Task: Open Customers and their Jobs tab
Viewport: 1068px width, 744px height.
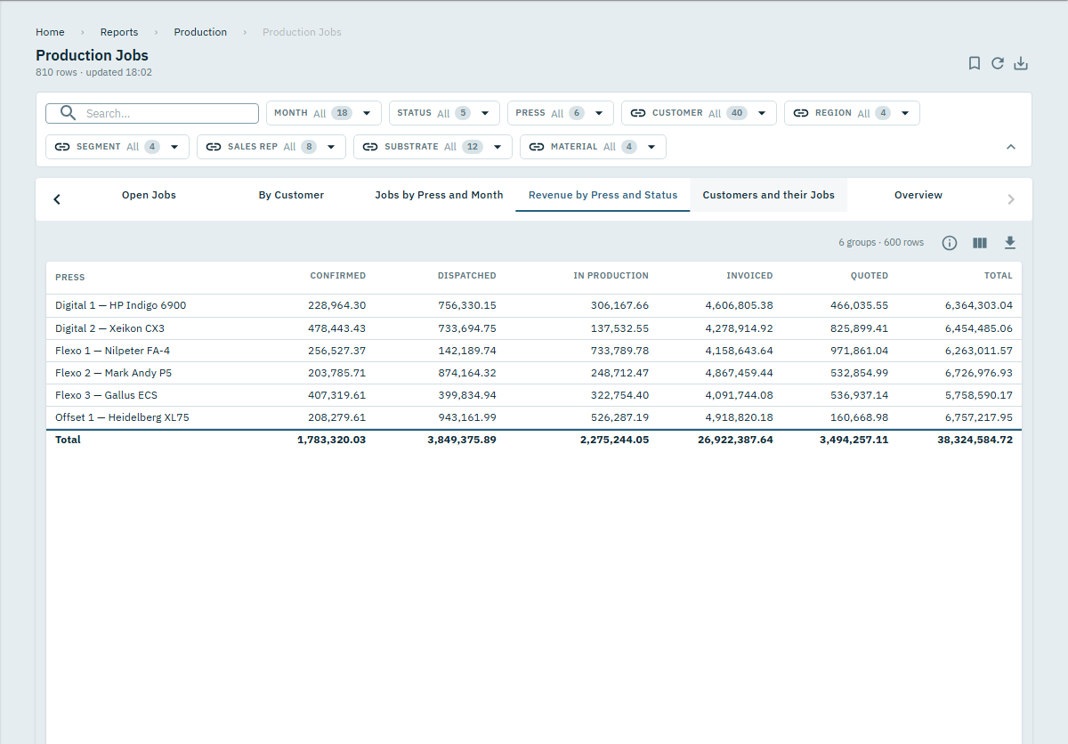Action: pyautogui.click(x=768, y=195)
